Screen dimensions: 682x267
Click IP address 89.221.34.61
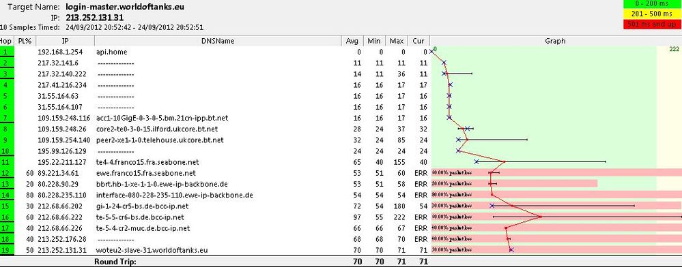[x=58, y=173]
